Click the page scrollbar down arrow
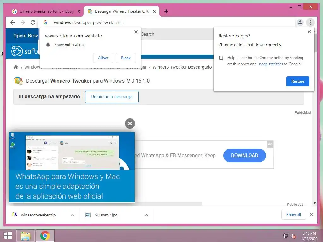The image size is (323, 242). coord(314,203)
